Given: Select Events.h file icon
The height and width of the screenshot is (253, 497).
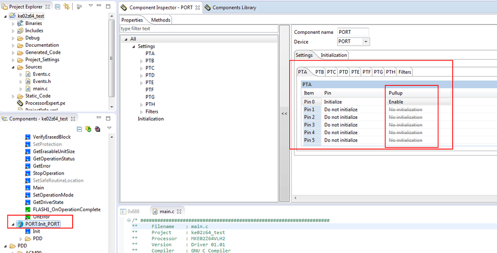Looking at the screenshot, I should pos(28,82).
